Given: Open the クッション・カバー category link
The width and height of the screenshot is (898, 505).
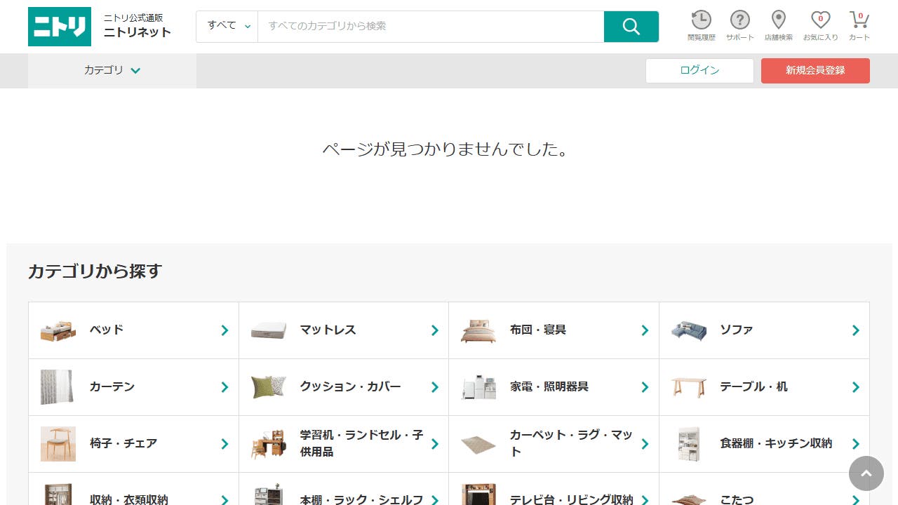Looking at the screenshot, I should tap(344, 387).
